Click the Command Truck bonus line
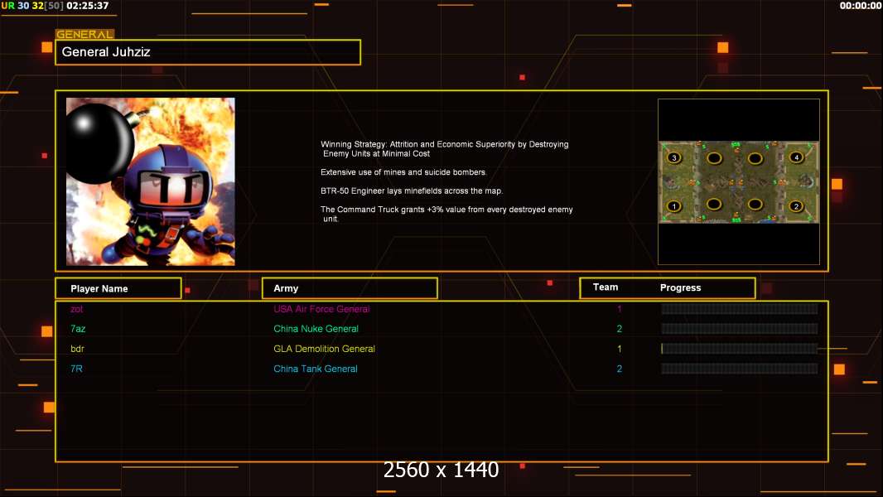The height and width of the screenshot is (497, 883). (x=446, y=214)
